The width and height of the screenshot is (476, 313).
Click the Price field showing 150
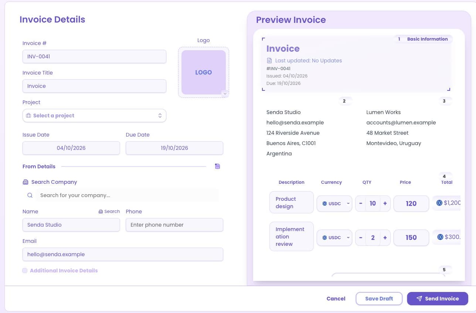pyautogui.click(x=411, y=238)
